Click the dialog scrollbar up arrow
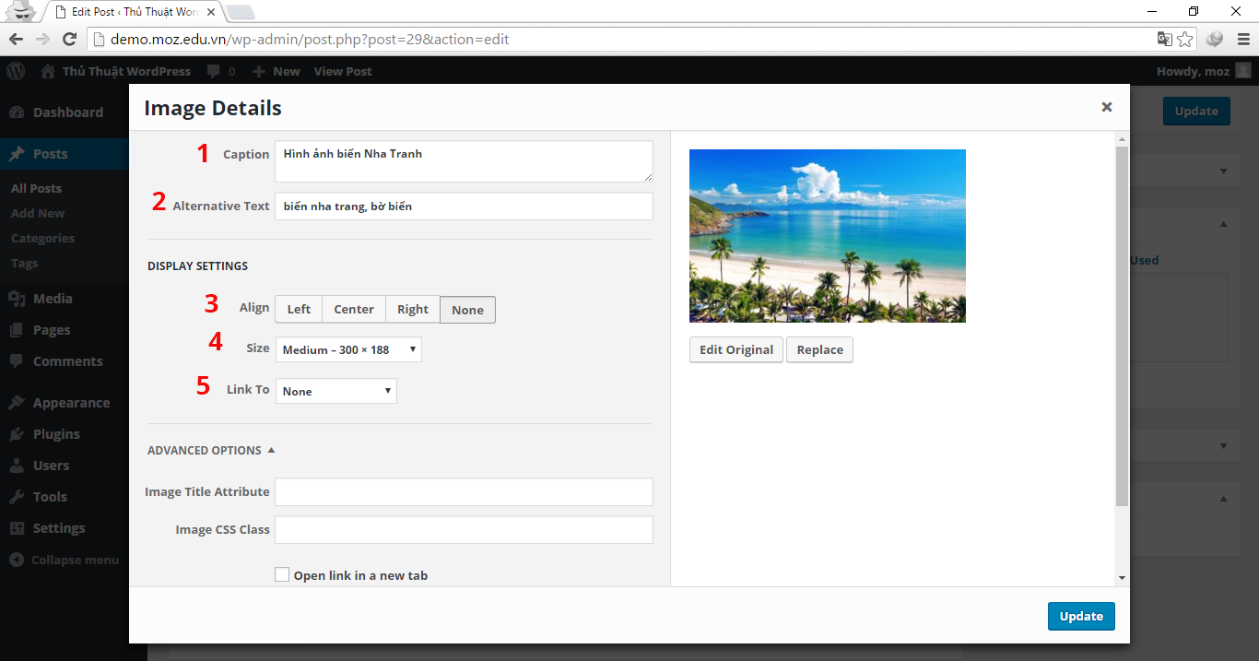The width and height of the screenshot is (1259, 661). coord(1122,139)
